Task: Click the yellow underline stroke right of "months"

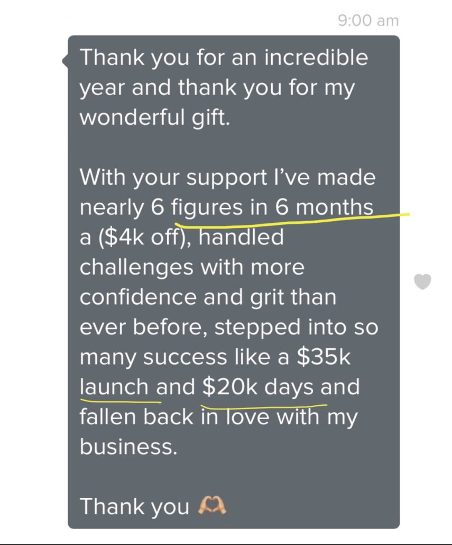Action: pyautogui.click(x=394, y=215)
